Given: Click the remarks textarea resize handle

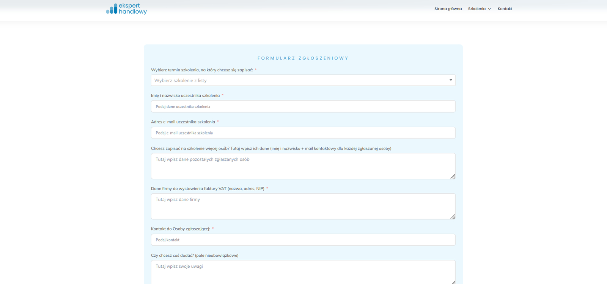Looking at the screenshot, I should (453, 282).
